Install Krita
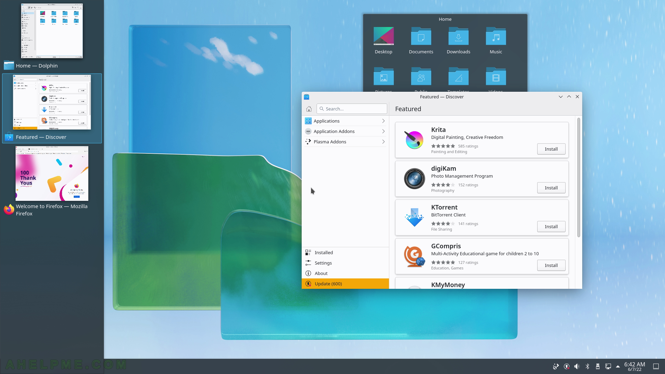 click(x=551, y=149)
